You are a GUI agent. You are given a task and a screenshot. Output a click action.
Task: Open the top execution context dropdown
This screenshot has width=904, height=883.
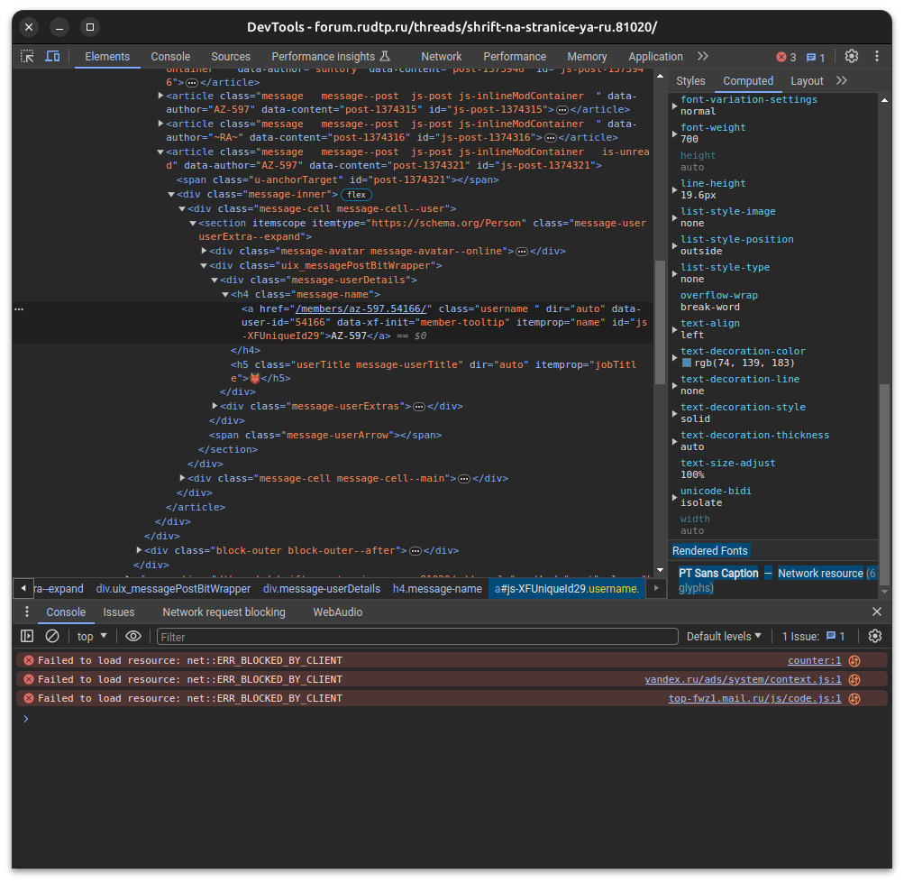click(92, 637)
